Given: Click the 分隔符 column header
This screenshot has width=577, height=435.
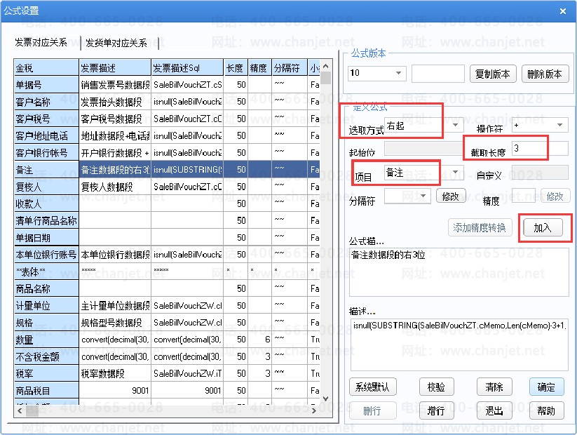Looking at the screenshot, I should coord(290,68).
